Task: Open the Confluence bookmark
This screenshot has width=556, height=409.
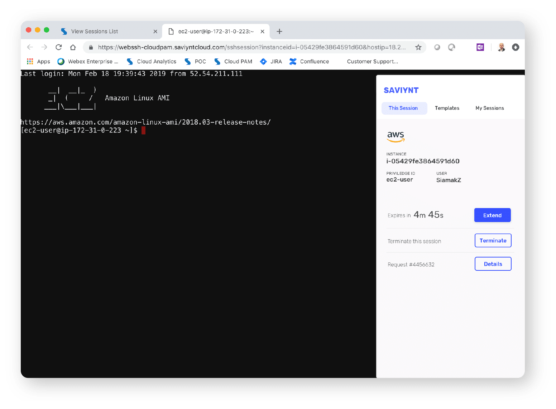Action: click(309, 62)
